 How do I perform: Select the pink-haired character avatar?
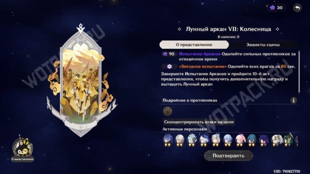pyautogui.click(x=240, y=140)
